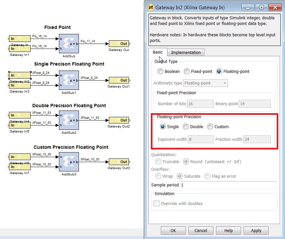Select the Custom floating-point precision option
Image resolution: width=285 pixels, height=239 pixels.
pos(210,126)
